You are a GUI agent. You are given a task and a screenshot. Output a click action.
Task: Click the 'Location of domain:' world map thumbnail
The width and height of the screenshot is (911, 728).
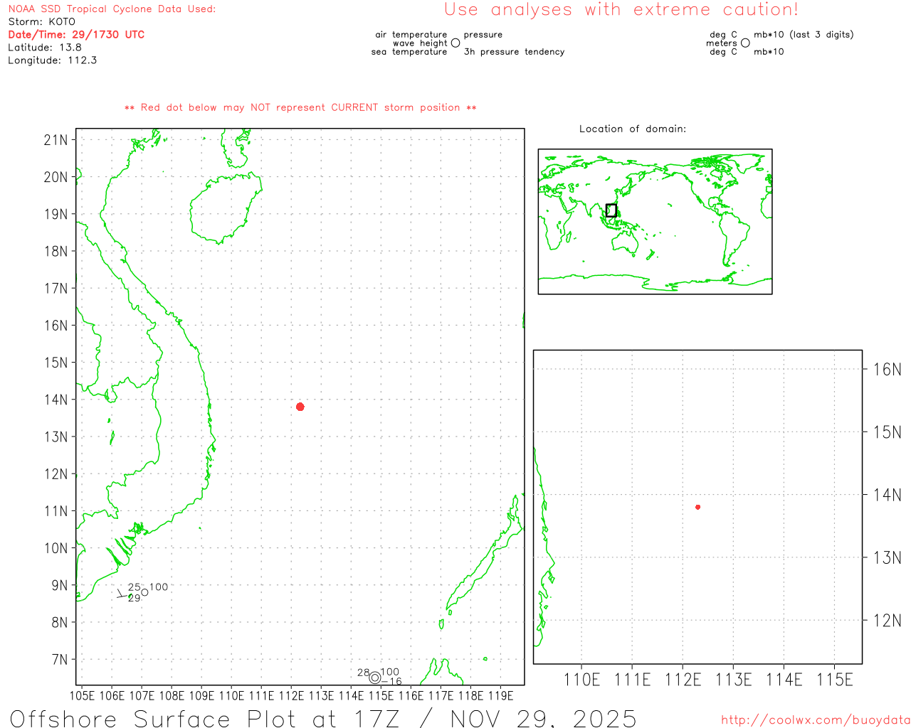point(655,221)
